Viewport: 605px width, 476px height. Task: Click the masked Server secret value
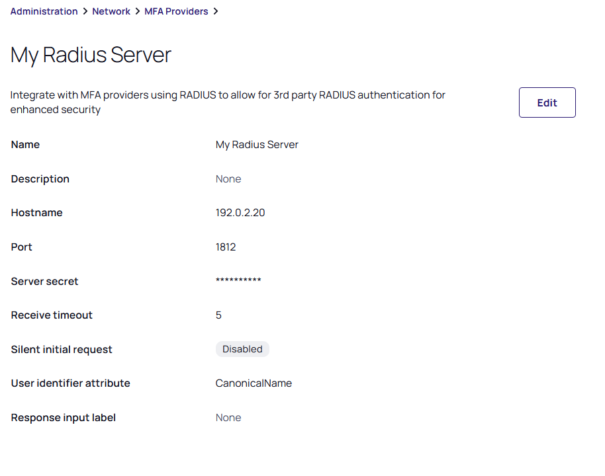pyautogui.click(x=238, y=282)
